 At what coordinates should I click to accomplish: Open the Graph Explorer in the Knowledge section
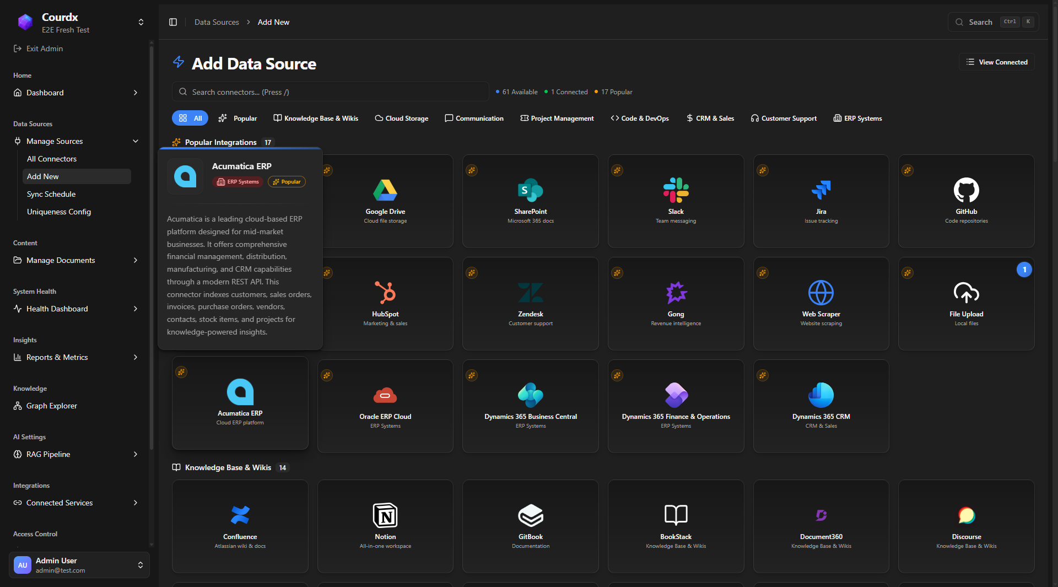pyautogui.click(x=51, y=406)
